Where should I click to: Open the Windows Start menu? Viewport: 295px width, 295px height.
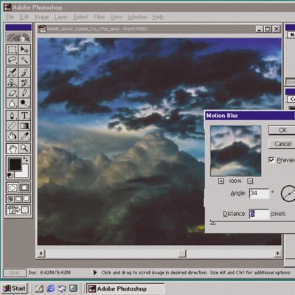14,288
